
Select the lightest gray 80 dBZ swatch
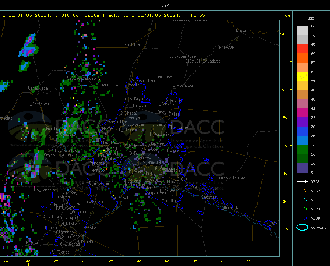(302, 31)
